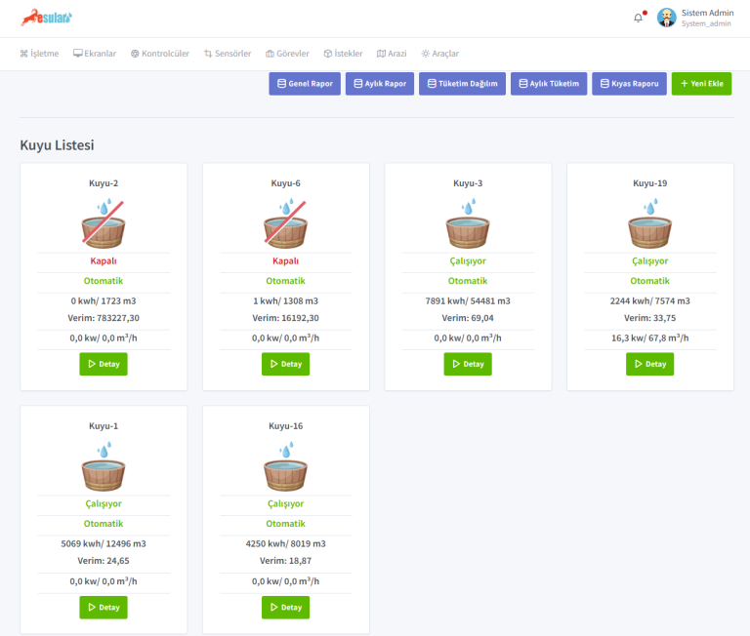Click the Kuyu-1 water barrel icon

click(x=104, y=467)
